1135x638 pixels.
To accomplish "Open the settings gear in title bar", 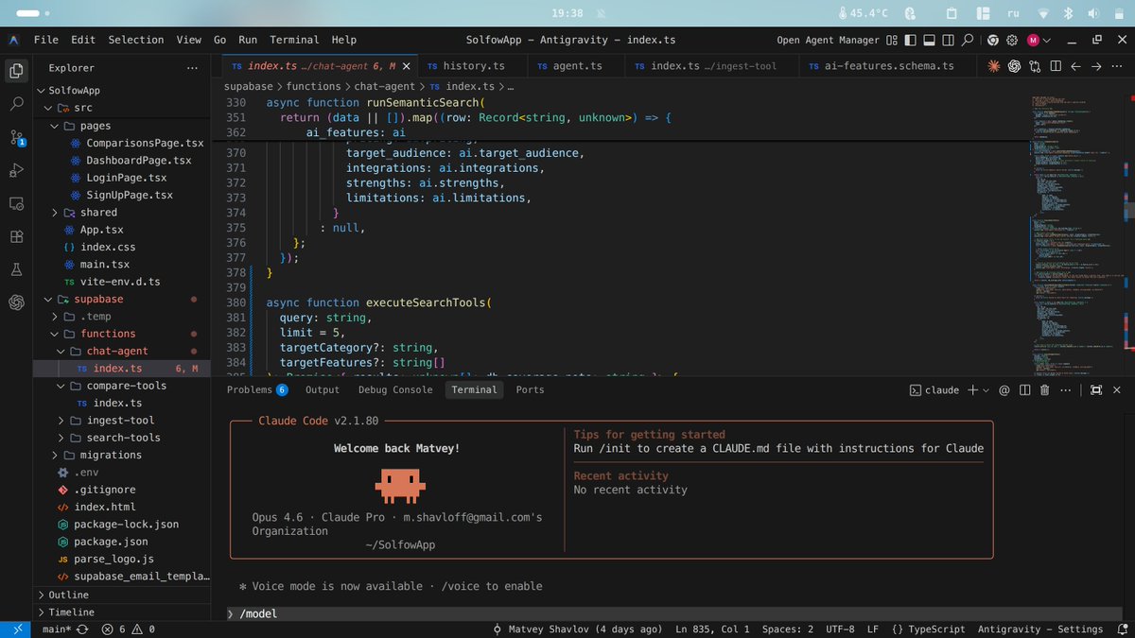I will (x=1012, y=40).
